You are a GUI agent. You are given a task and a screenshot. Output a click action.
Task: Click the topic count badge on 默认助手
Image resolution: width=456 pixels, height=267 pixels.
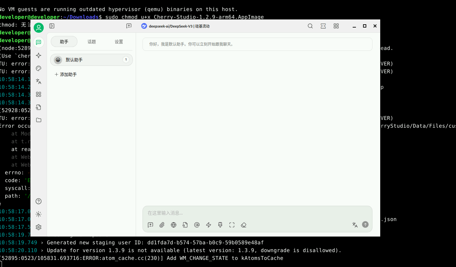(x=126, y=60)
